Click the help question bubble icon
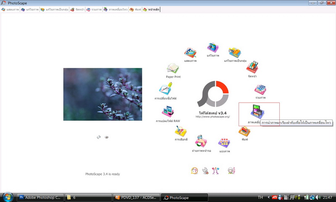Screen dimensions: 336x202 coord(194,171)
